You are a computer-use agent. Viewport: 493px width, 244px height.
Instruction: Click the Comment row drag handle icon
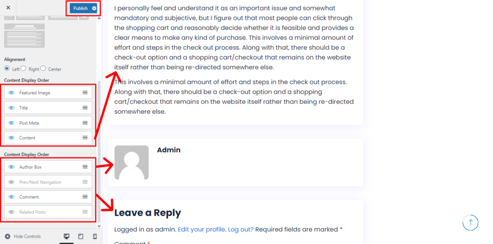[x=85, y=197]
